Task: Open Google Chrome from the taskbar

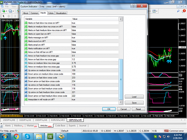Action: click(x=16, y=136)
